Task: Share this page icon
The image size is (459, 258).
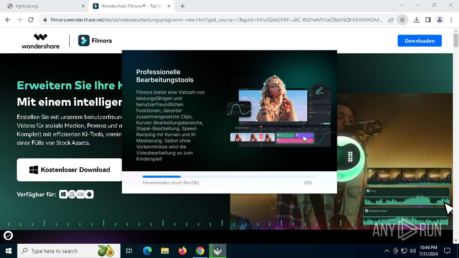Action: [391, 20]
